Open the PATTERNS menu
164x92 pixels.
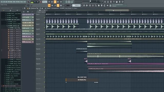coord(10,2)
